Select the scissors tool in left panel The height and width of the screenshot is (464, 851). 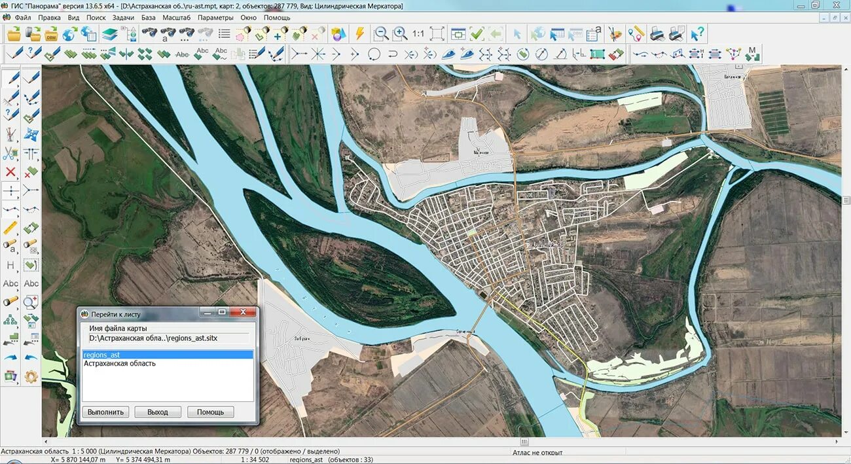tap(10, 154)
